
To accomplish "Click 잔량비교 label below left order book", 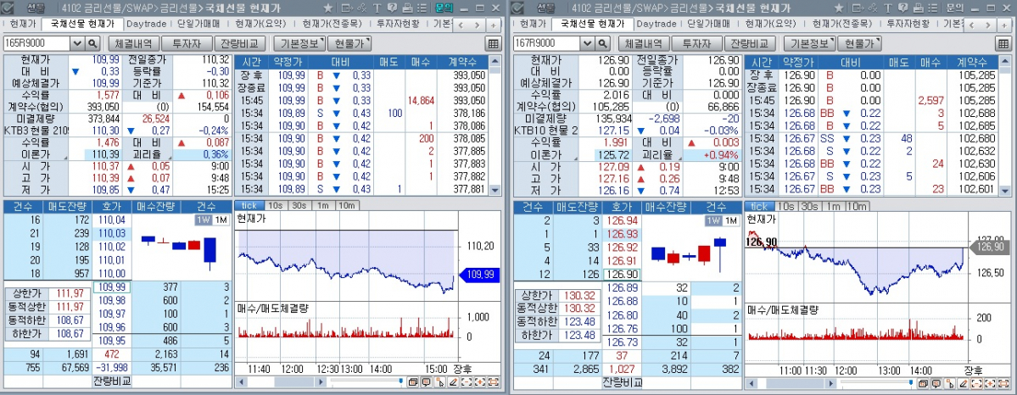I will tap(112, 381).
